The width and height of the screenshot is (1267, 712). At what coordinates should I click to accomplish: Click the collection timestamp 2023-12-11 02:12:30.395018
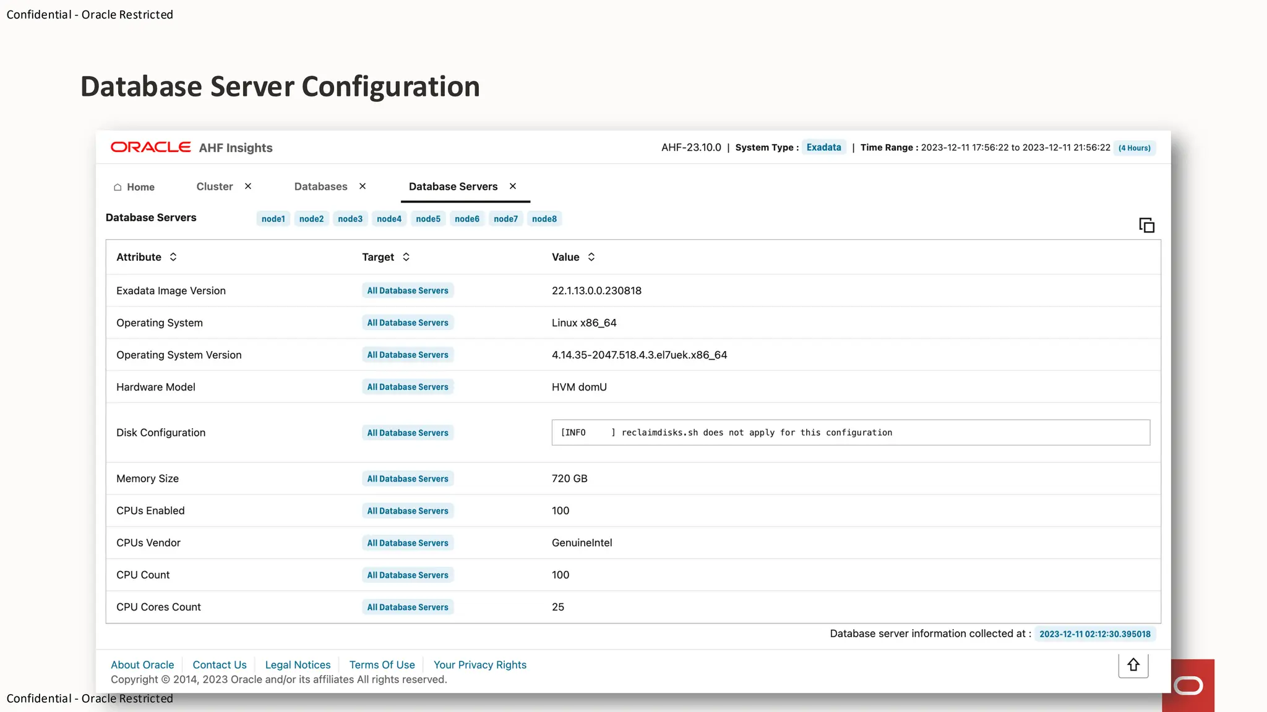[x=1095, y=634]
